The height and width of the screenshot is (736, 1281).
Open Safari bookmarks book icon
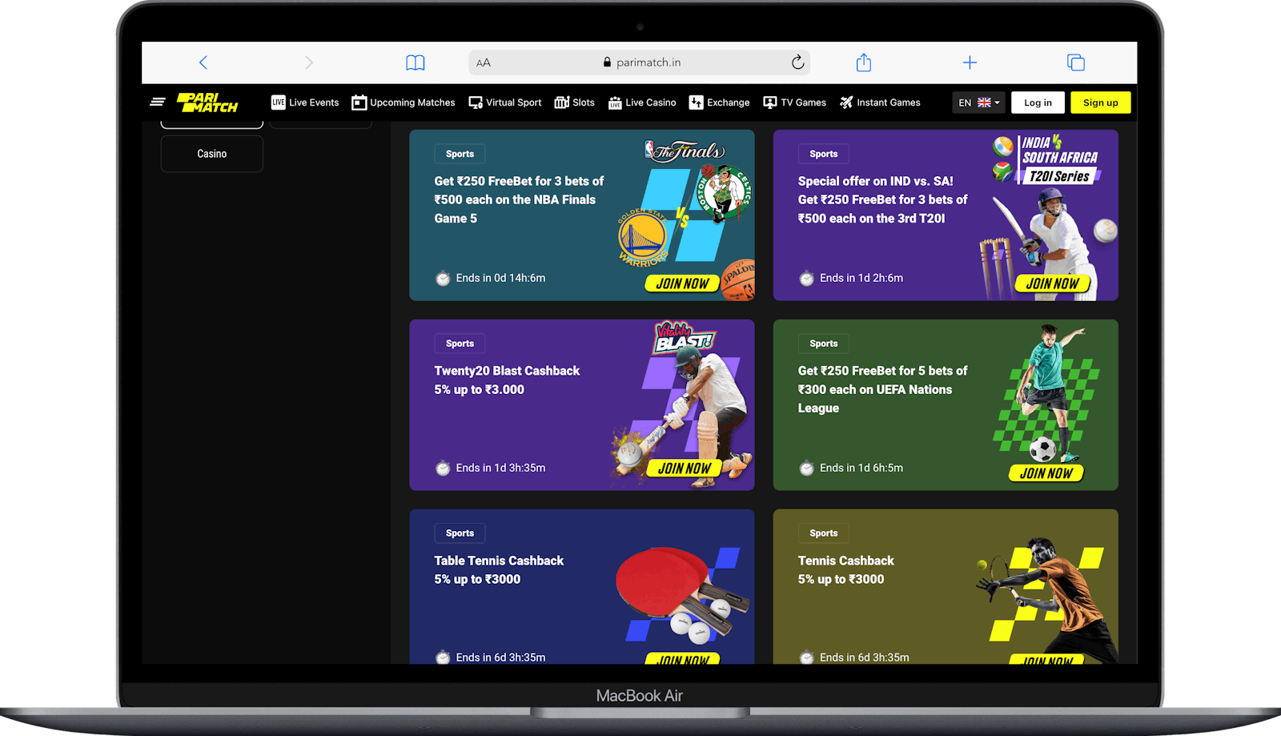[415, 62]
